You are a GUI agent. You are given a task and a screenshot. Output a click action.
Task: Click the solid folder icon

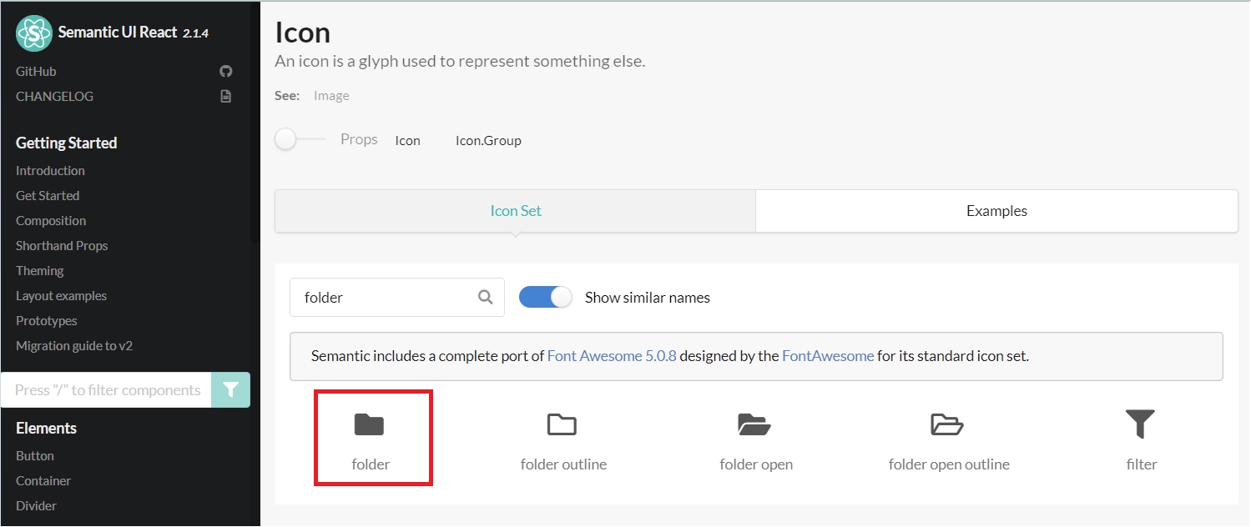coord(369,425)
